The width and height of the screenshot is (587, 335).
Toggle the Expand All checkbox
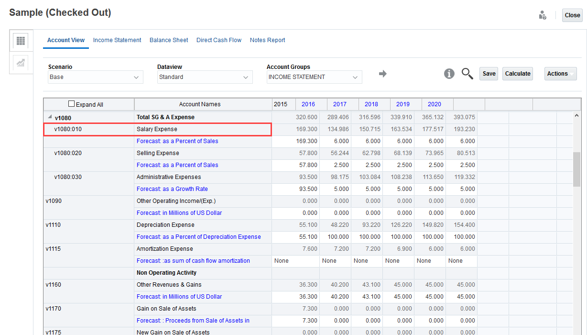click(x=72, y=104)
